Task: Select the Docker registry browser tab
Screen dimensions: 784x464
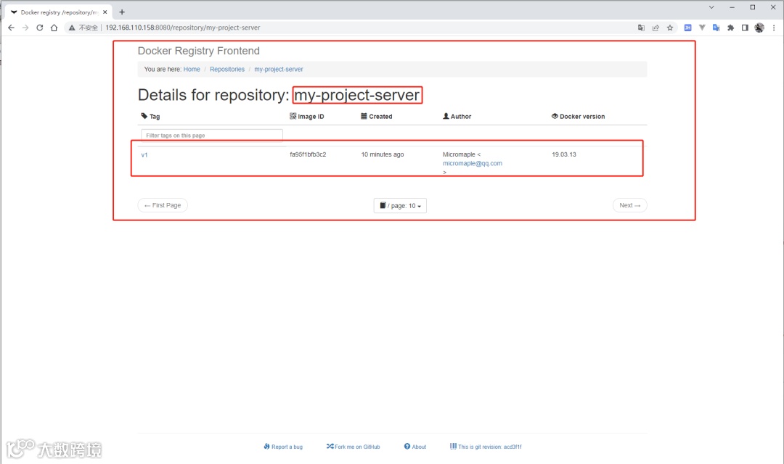Action: (59, 12)
